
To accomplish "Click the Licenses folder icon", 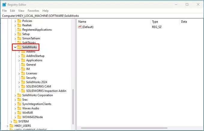I will coord(23,73).
